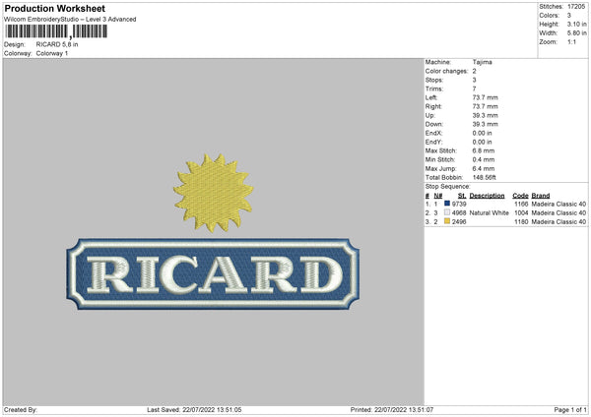Click the 'Color changes:' label
The width and height of the screenshot is (591, 417).
point(446,71)
